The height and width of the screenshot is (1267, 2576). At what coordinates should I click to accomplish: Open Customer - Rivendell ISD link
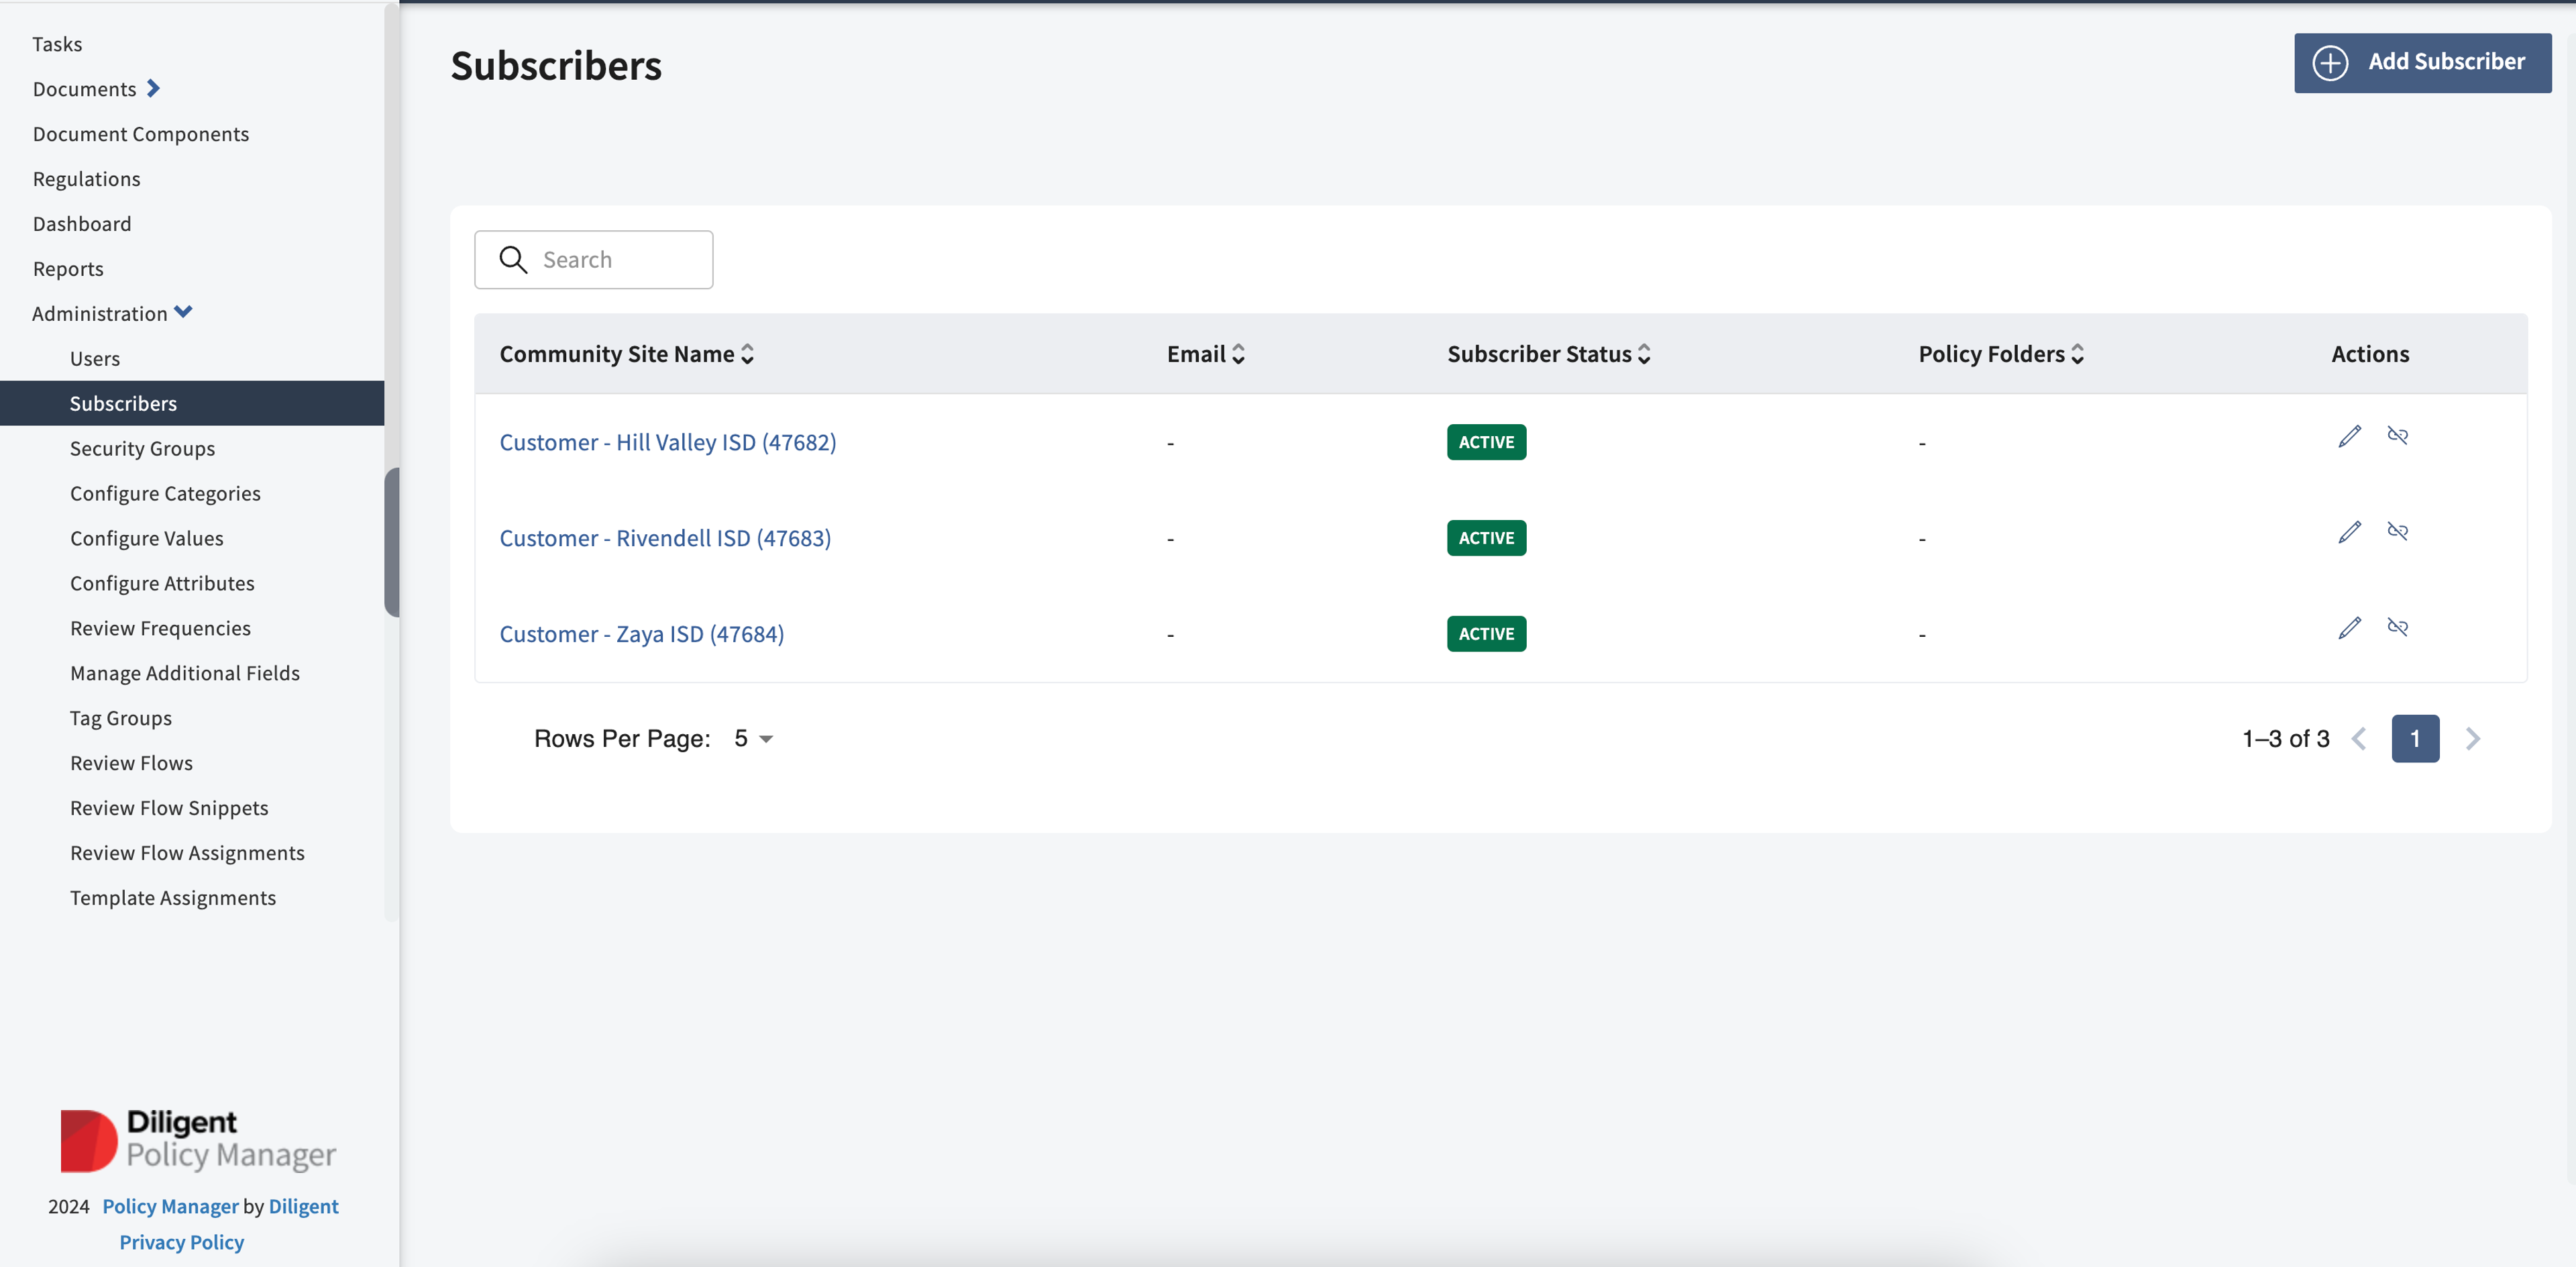point(665,538)
